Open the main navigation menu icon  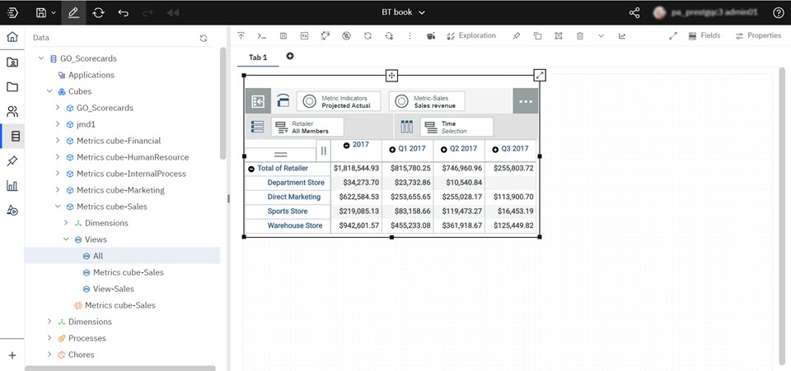pyautogui.click(x=12, y=12)
